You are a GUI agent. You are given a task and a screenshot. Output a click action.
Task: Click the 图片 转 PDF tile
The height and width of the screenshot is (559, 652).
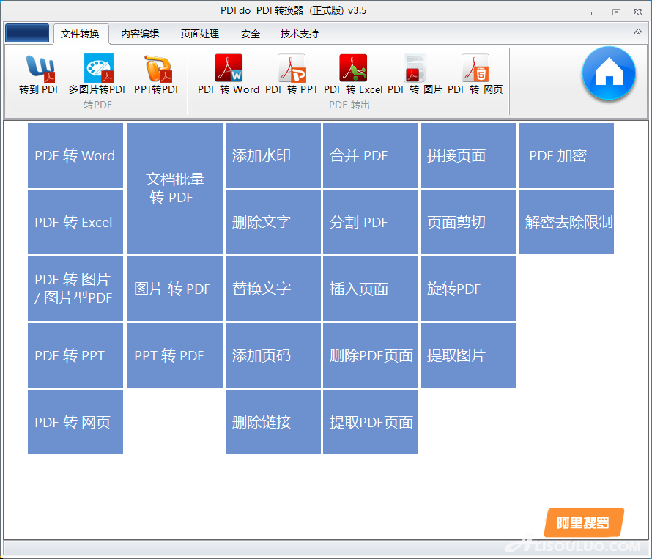point(175,289)
